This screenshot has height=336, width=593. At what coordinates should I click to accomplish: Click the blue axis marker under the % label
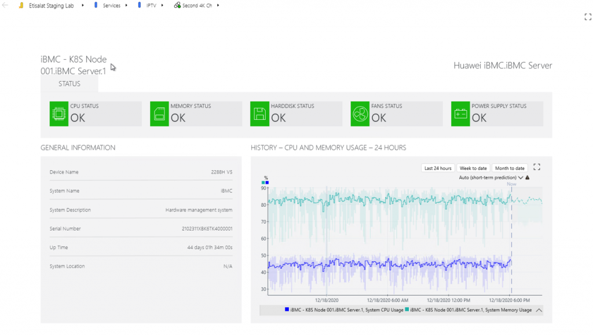coord(267,182)
